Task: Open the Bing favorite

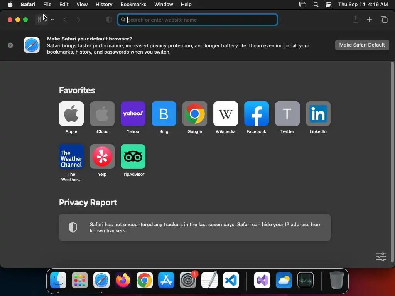Action: [164, 114]
